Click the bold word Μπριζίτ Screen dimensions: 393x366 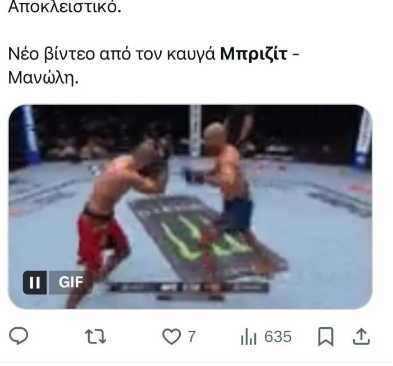[x=253, y=53]
